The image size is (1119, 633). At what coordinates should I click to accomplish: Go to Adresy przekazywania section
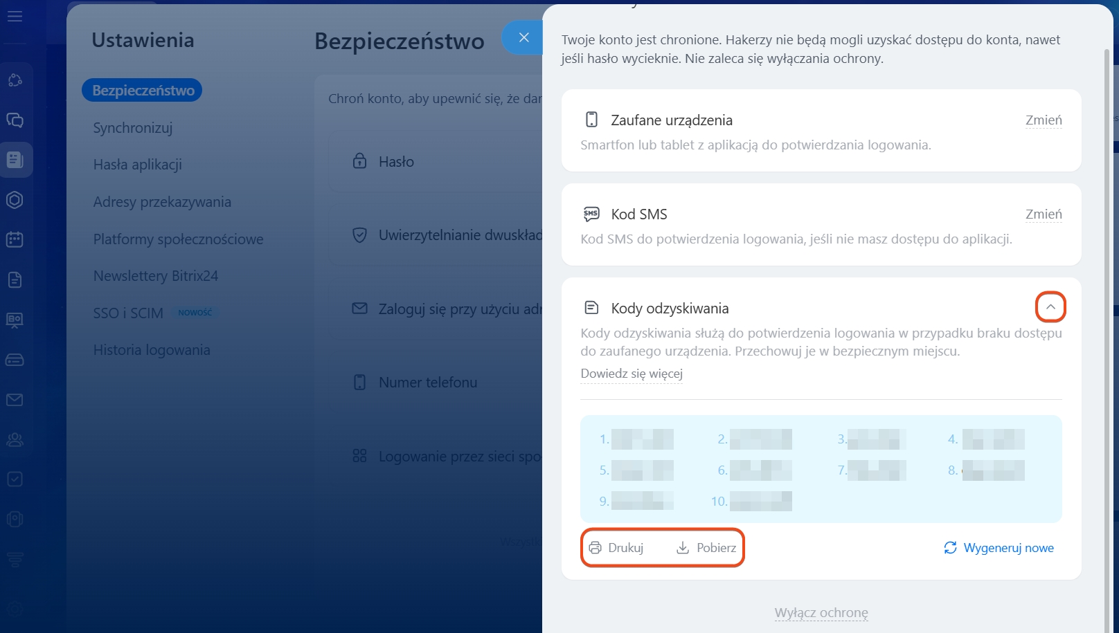point(162,202)
